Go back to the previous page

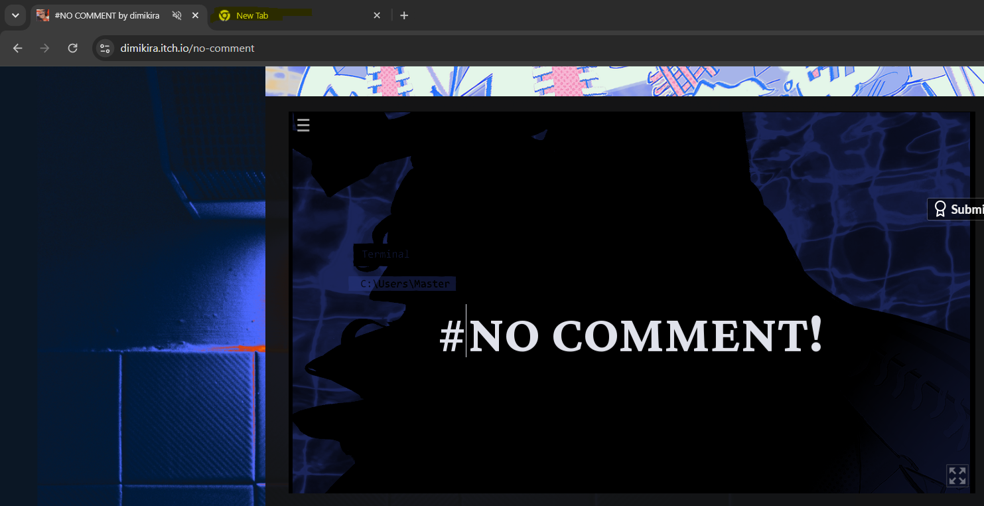point(18,48)
